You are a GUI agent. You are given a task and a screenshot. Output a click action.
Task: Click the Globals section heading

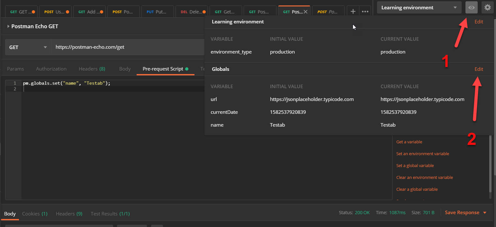click(221, 69)
